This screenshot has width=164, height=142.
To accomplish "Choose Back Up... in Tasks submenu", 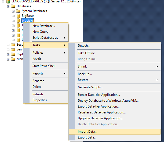I will [x=115, y=74].
